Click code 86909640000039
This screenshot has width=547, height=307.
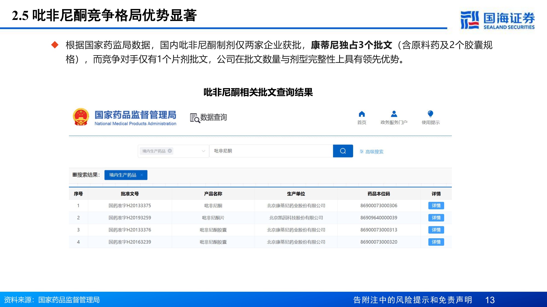pos(379,218)
